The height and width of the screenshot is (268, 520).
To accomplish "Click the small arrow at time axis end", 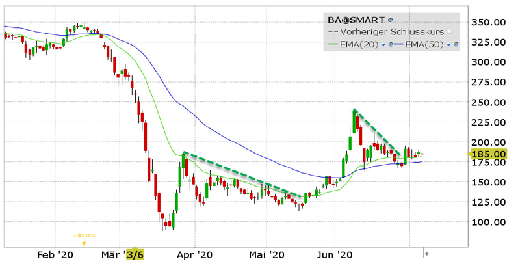I will coord(427,254).
